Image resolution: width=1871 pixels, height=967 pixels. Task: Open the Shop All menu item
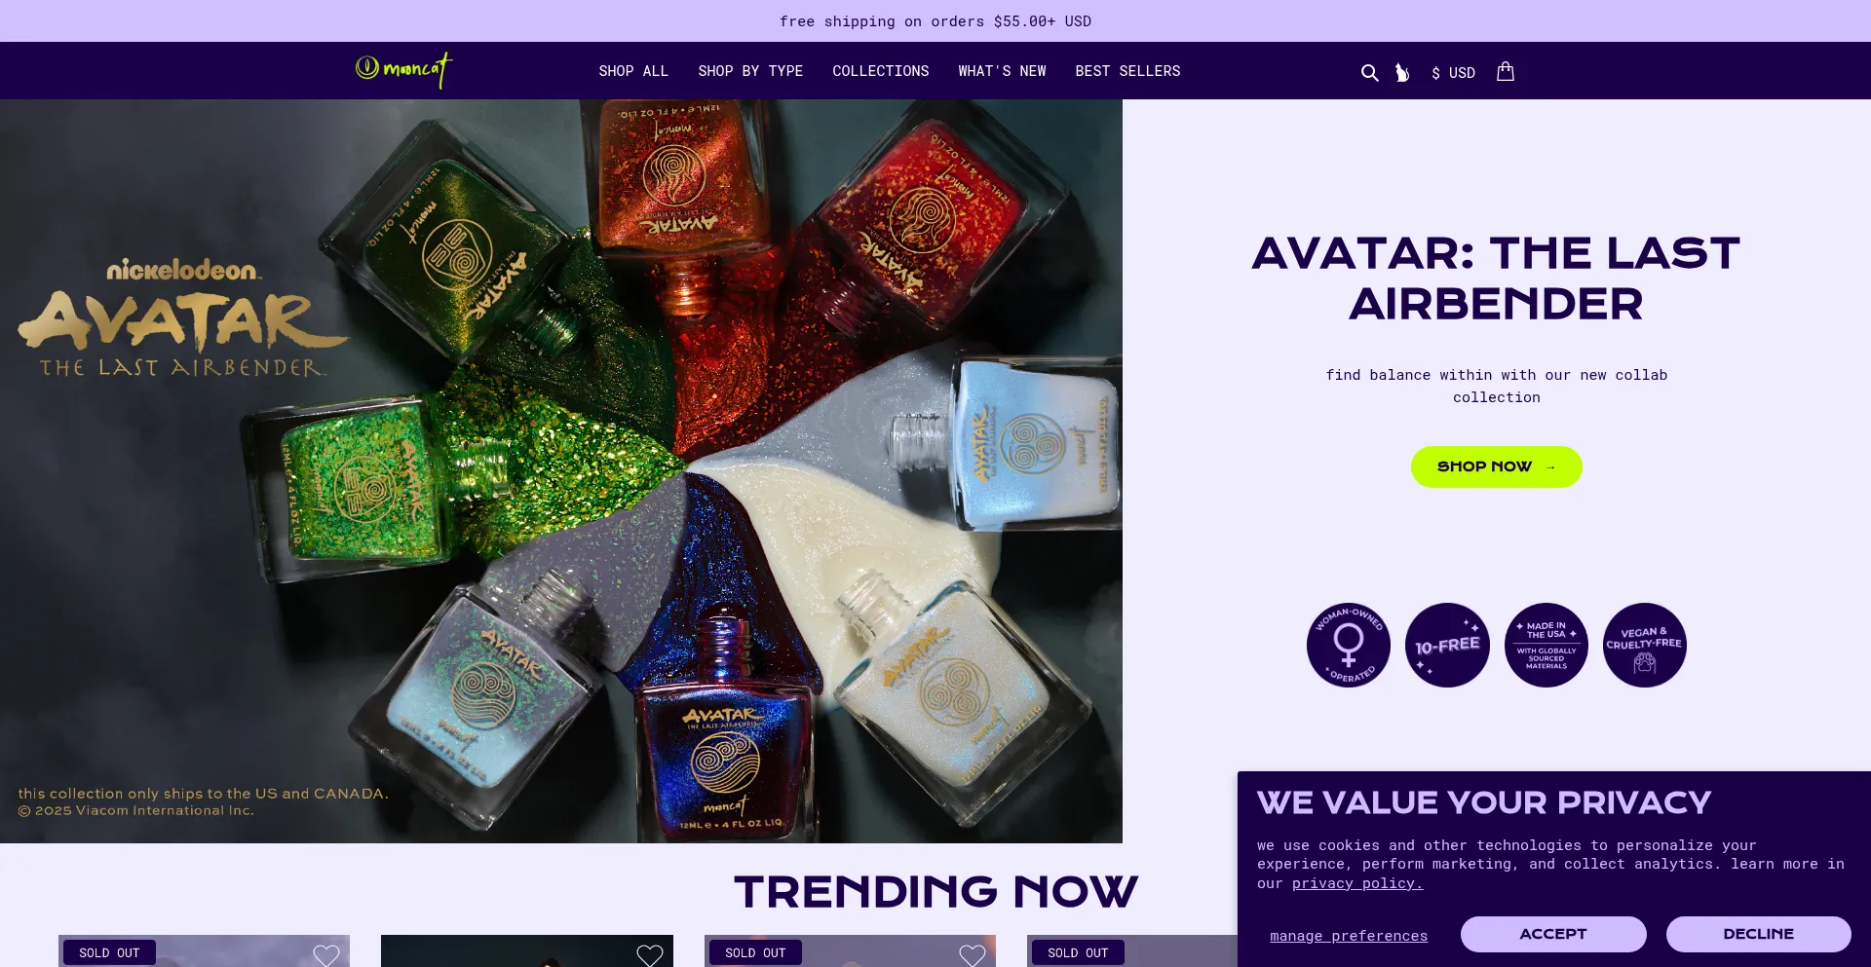click(633, 71)
